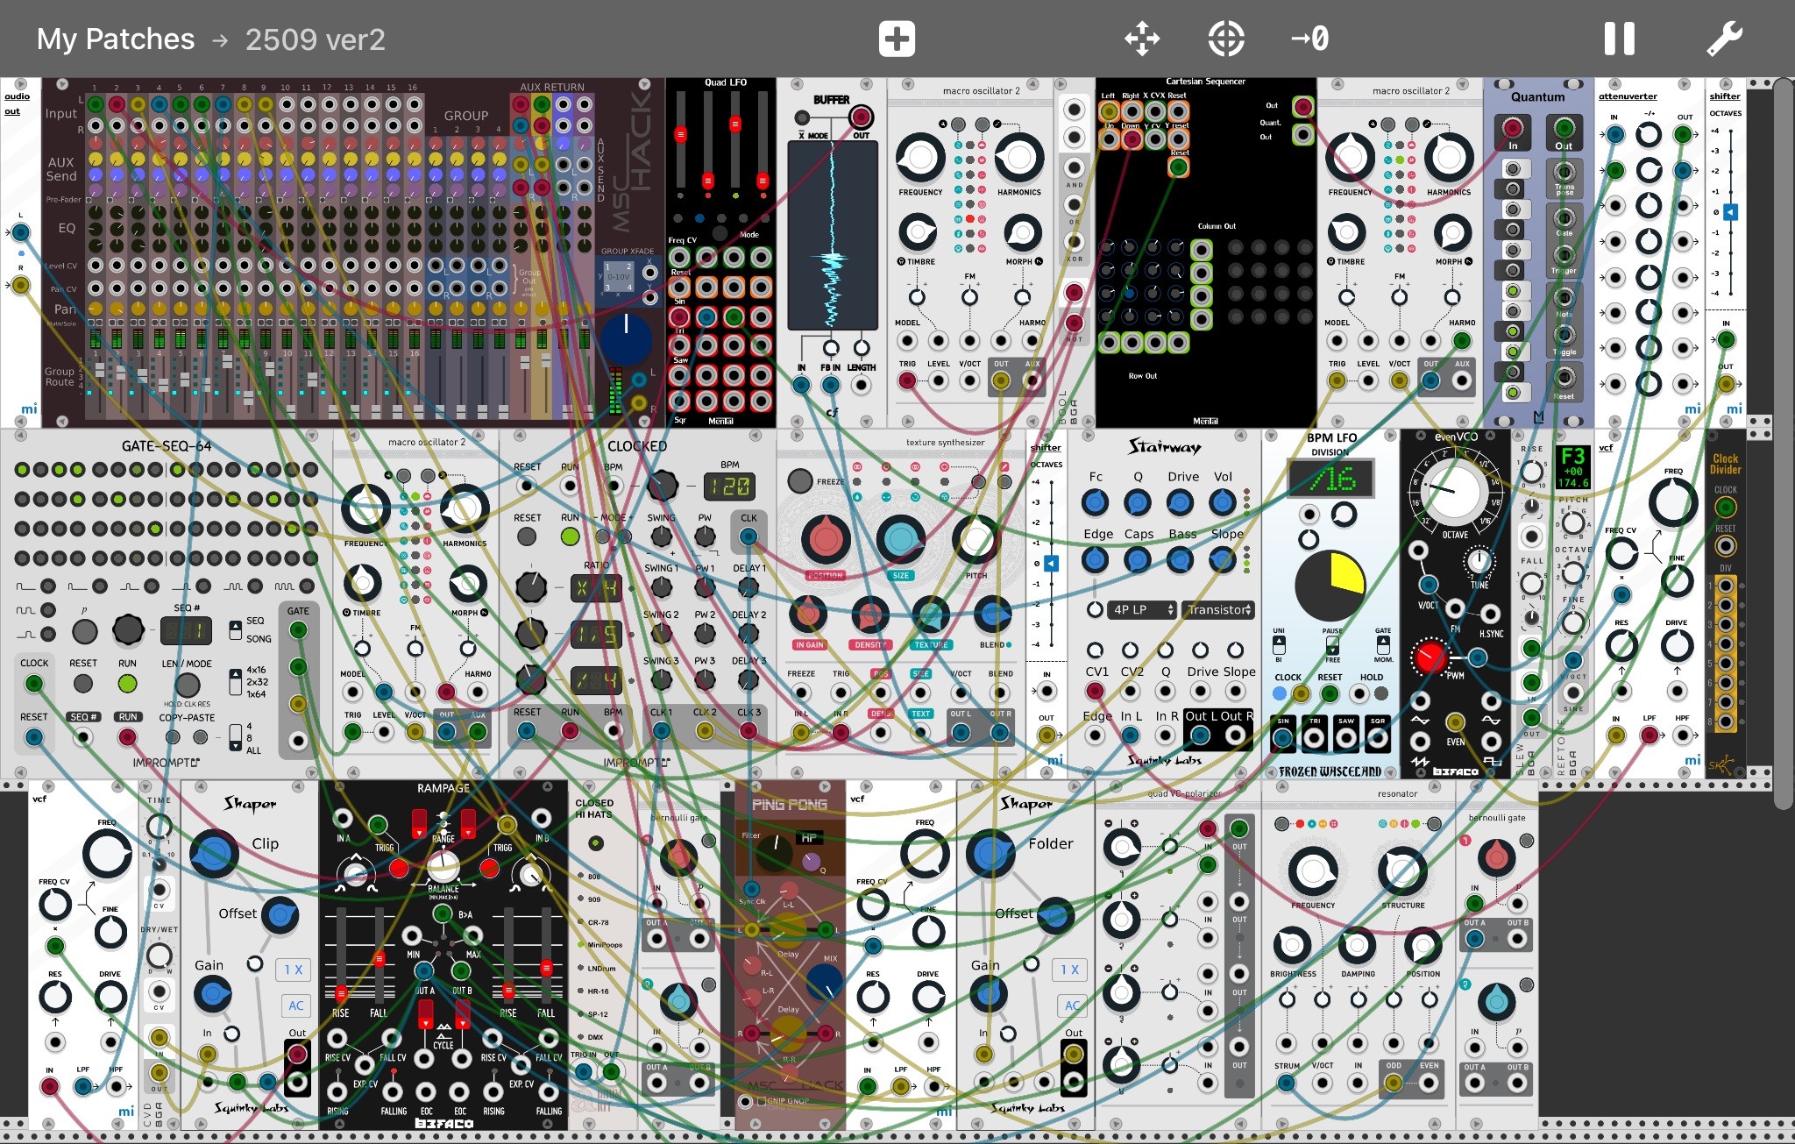Tap the texture synthesizer FREEZE button
1795x1144 pixels.
(x=799, y=480)
